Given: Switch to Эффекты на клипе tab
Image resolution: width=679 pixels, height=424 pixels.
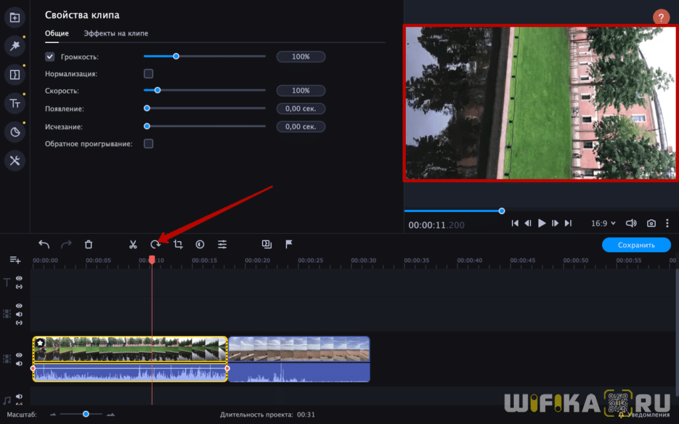Looking at the screenshot, I should tap(116, 33).
